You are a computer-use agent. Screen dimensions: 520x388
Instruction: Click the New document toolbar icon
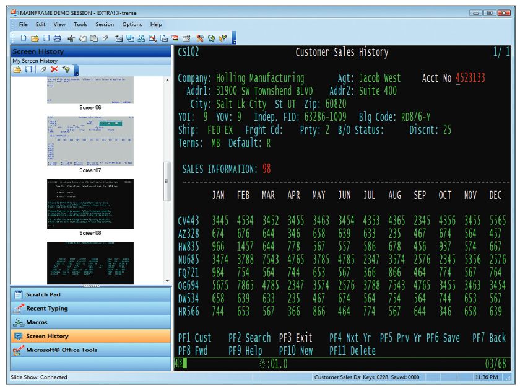(23, 37)
